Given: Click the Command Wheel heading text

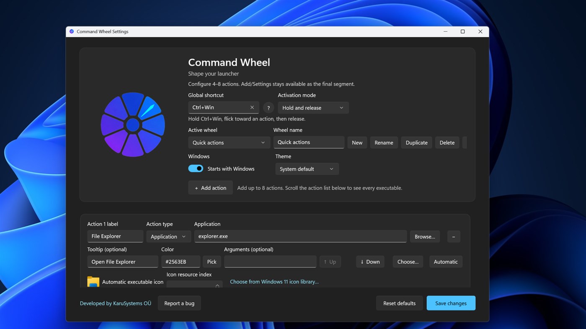Looking at the screenshot, I should 229,62.
